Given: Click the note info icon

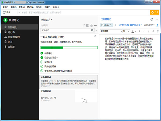Looking at the screenshot, I should point(152,19).
